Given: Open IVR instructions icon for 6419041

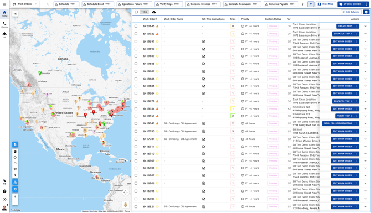Looking at the screenshot, I should (203, 123).
